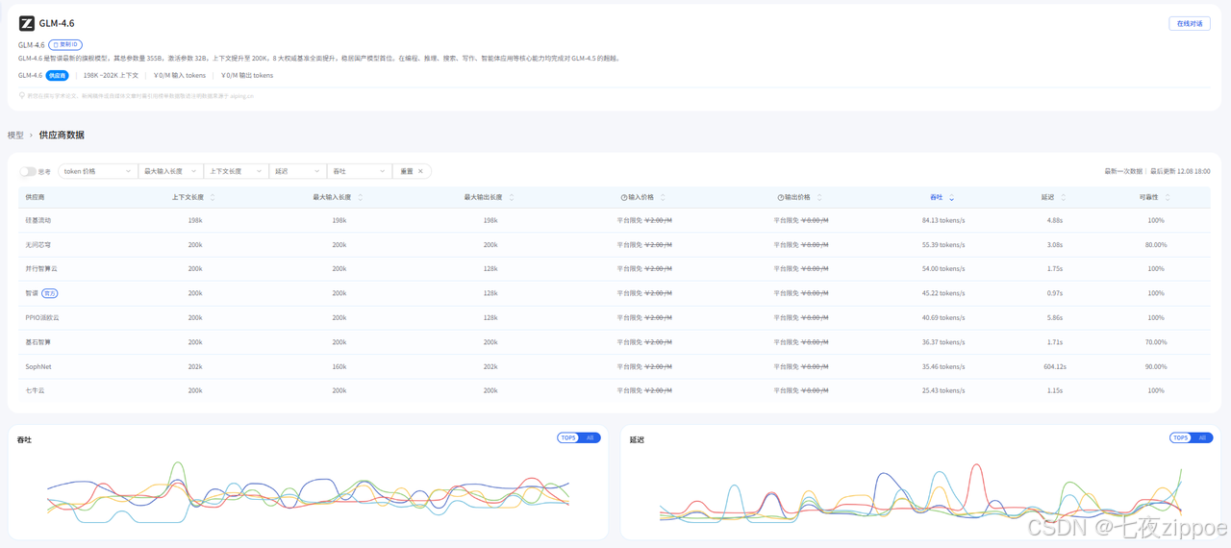
Task: Click 25.43 tokens/s throughput value
Action: [943, 390]
